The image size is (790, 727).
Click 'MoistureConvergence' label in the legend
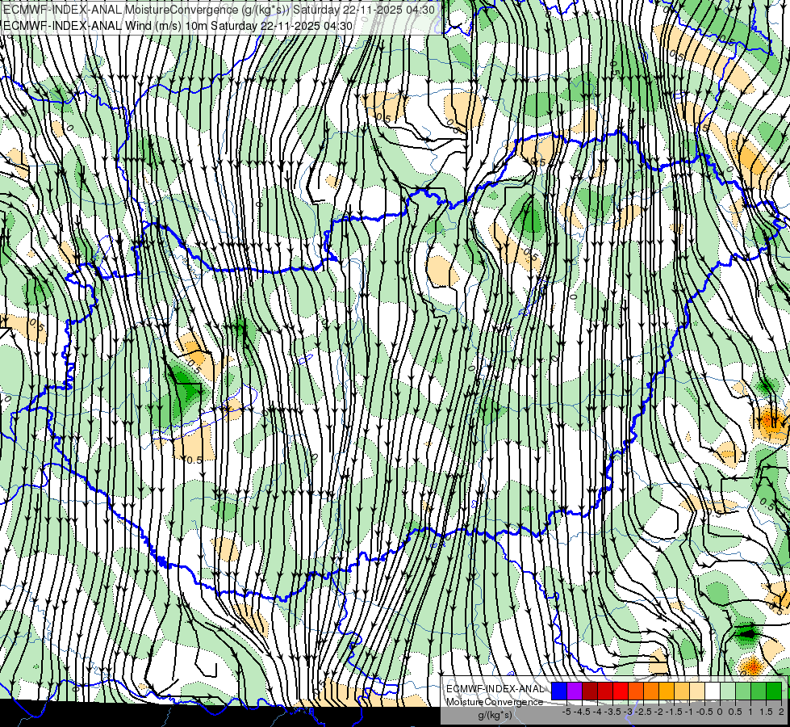495,702
